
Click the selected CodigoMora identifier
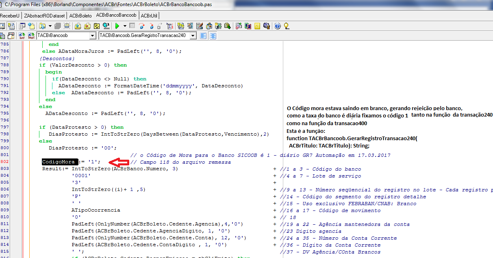59,162
